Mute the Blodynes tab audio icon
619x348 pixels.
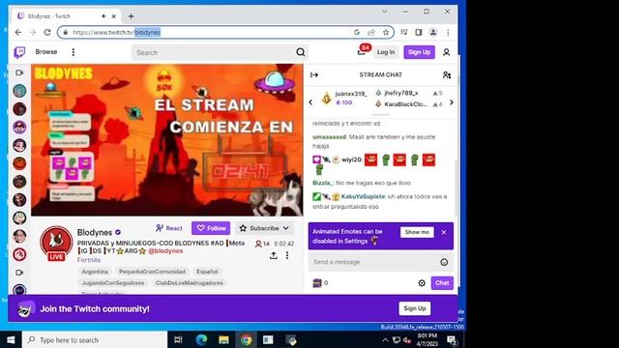coord(103,16)
